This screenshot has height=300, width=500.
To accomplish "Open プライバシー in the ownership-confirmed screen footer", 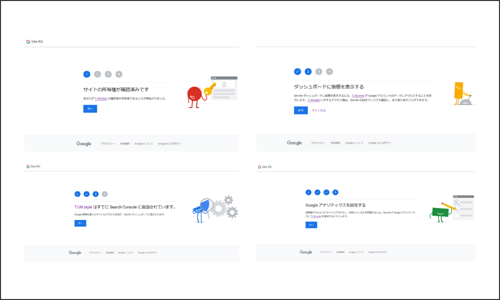I will (x=107, y=144).
